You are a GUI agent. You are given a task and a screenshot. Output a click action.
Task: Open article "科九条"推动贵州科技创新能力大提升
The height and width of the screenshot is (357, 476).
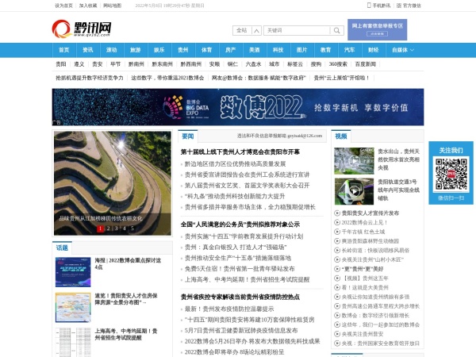[x=235, y=196]
